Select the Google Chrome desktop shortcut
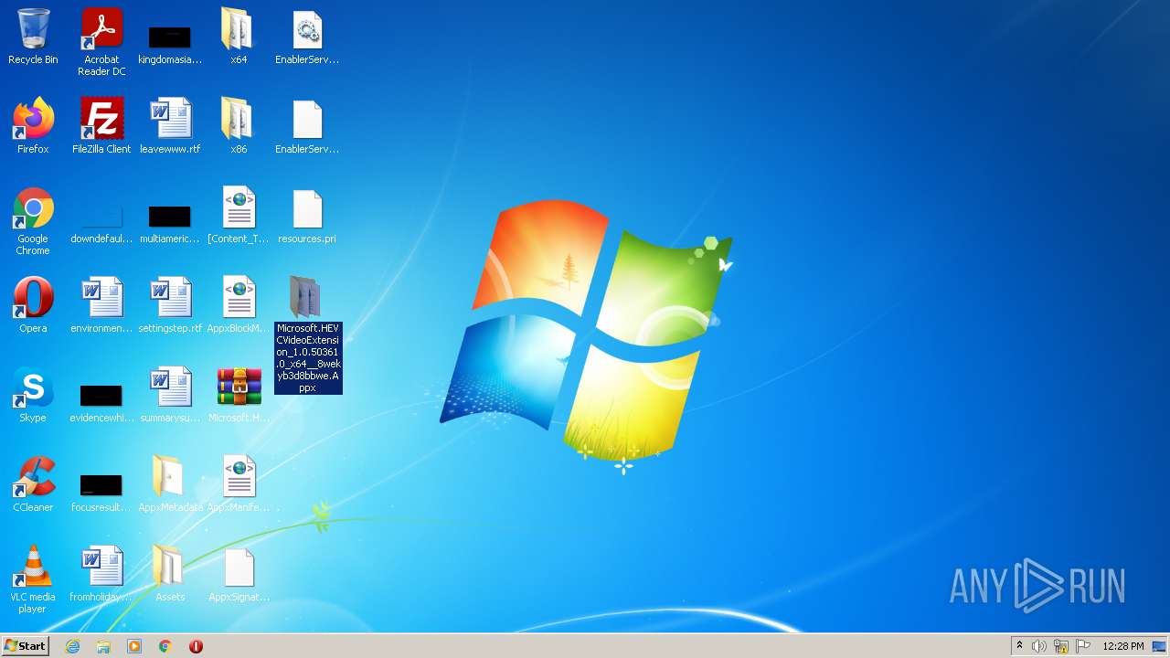Screen dimensions: 1170x658 point(33,222)
